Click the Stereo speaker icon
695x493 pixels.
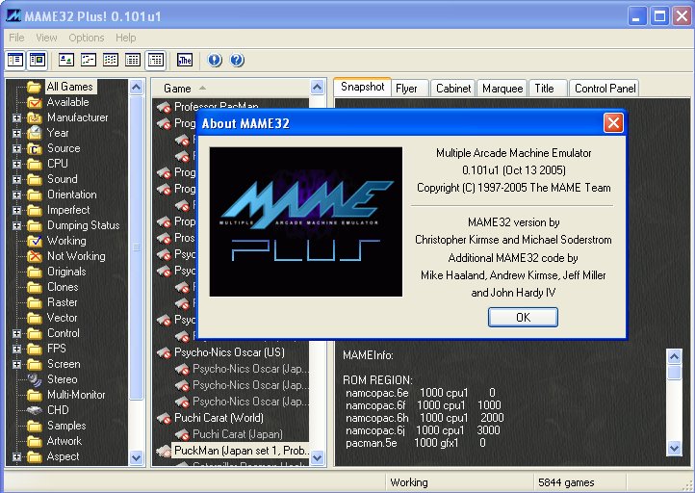pyautogui.click(x=34, y=379)
